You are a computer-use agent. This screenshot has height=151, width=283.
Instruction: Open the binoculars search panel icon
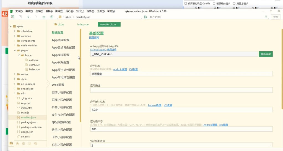(x=17, y=143)
